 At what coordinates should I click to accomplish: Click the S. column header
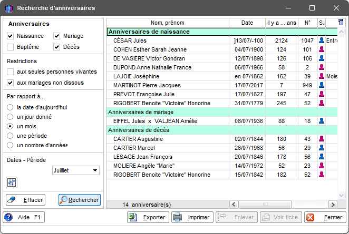(x=322, y=23)
